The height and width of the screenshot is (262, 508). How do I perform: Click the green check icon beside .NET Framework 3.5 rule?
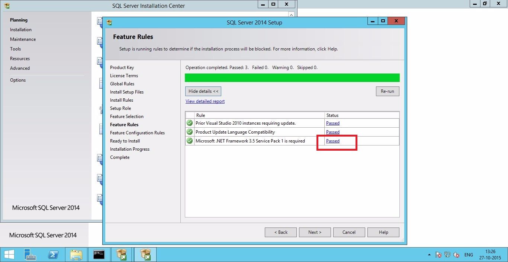click(x=190, y=141)
